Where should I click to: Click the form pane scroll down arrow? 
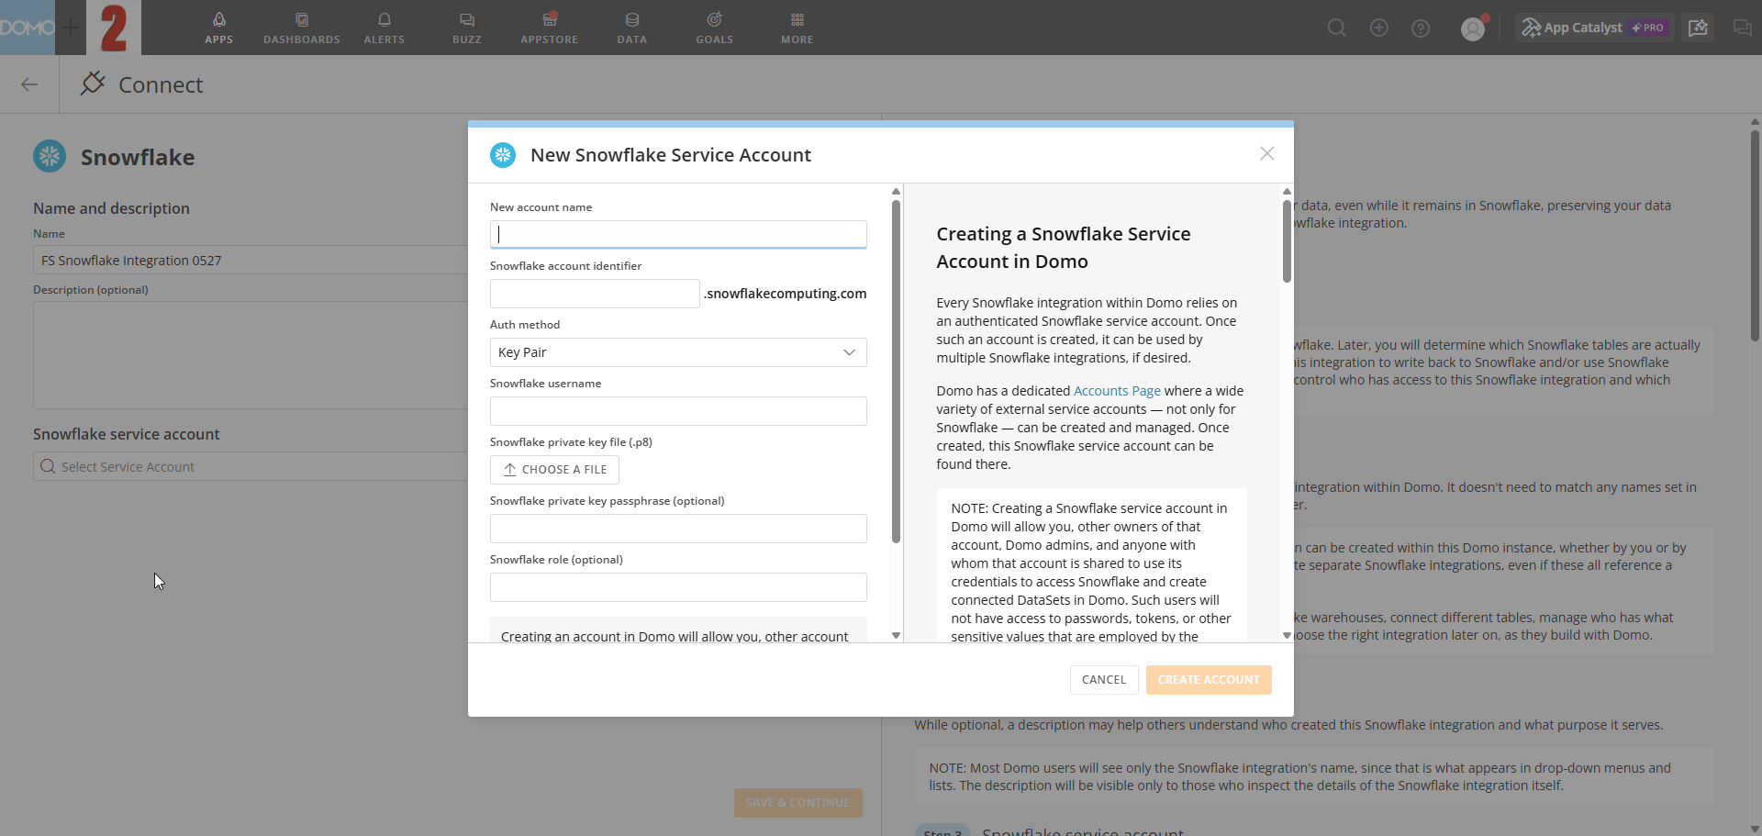(x=896, y=635)
